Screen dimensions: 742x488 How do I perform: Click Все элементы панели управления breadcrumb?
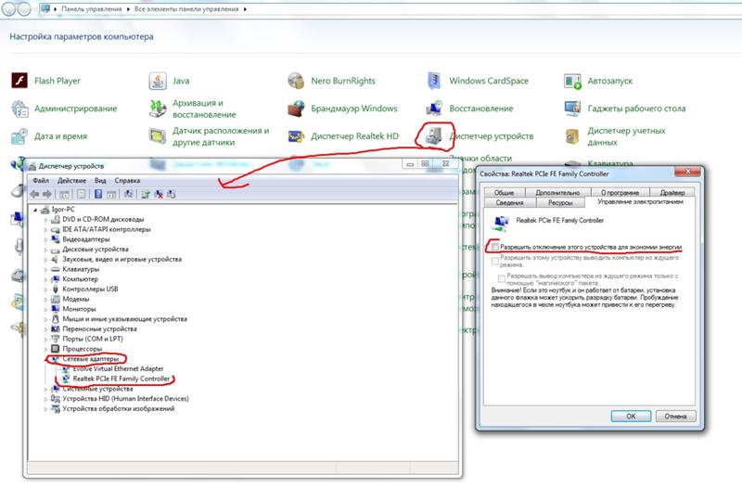(x=186, y=9)
